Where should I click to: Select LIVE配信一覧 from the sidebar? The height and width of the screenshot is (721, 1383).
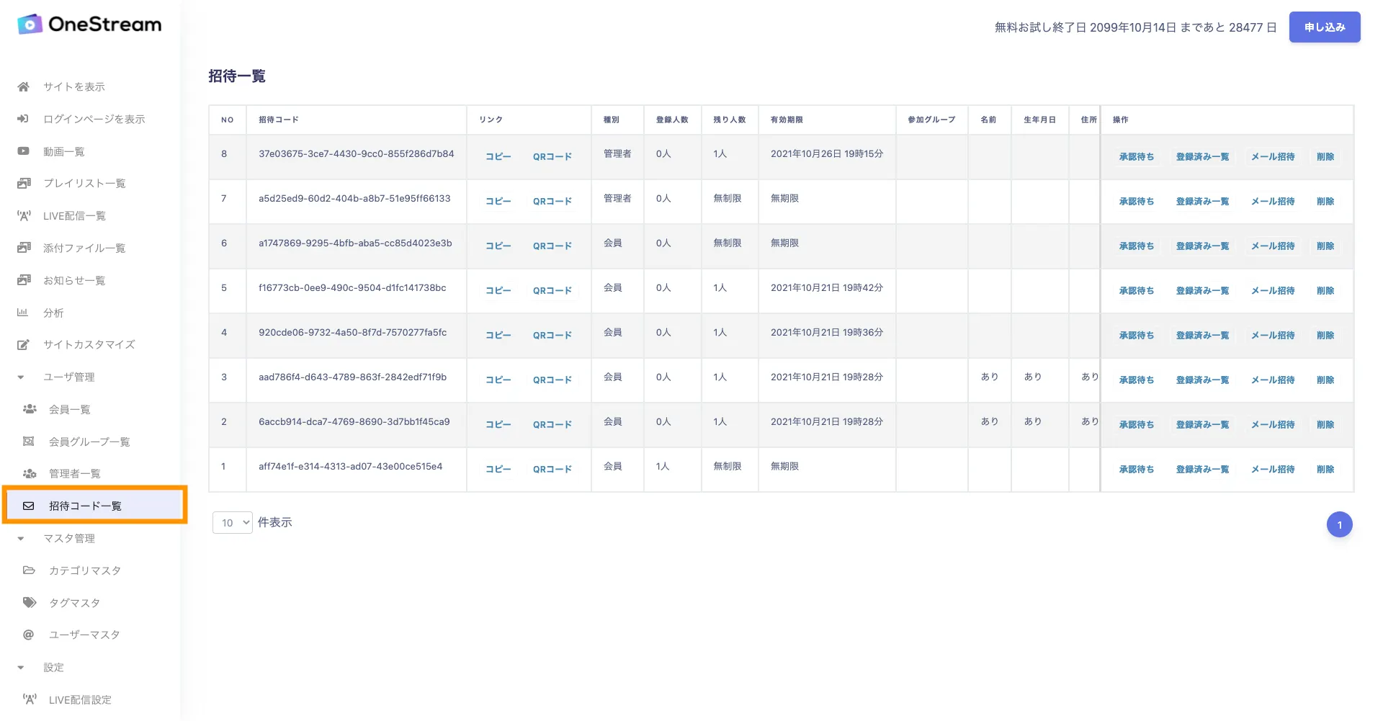(x=74, y=215)
